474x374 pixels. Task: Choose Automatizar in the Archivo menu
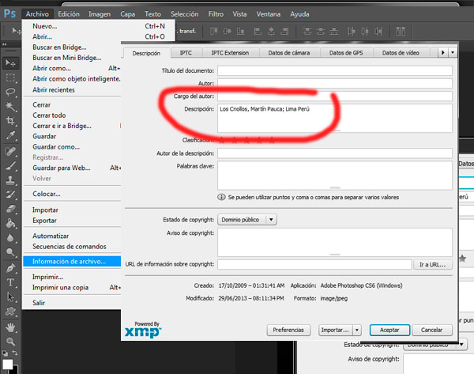51,236
